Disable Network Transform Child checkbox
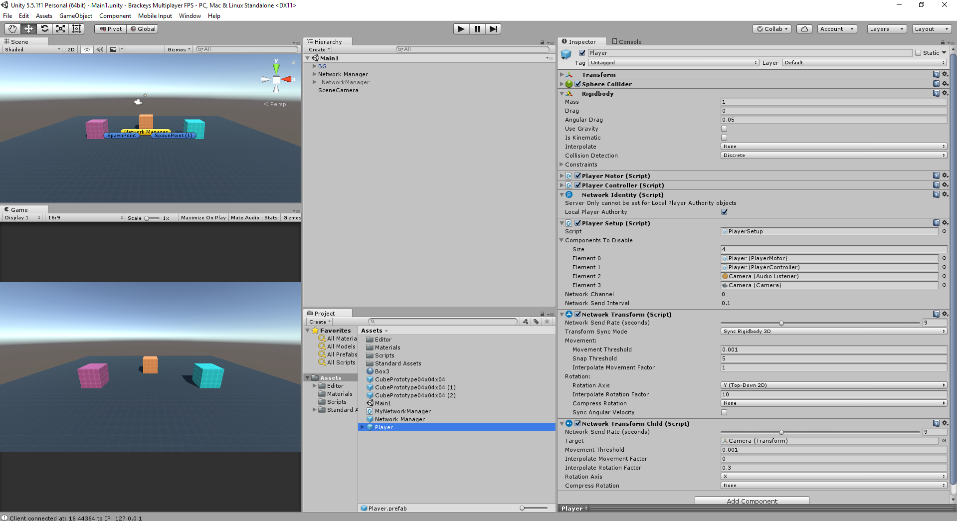This screenshot has width=957, height=521. pyautogui.click(x=577, y=423)
